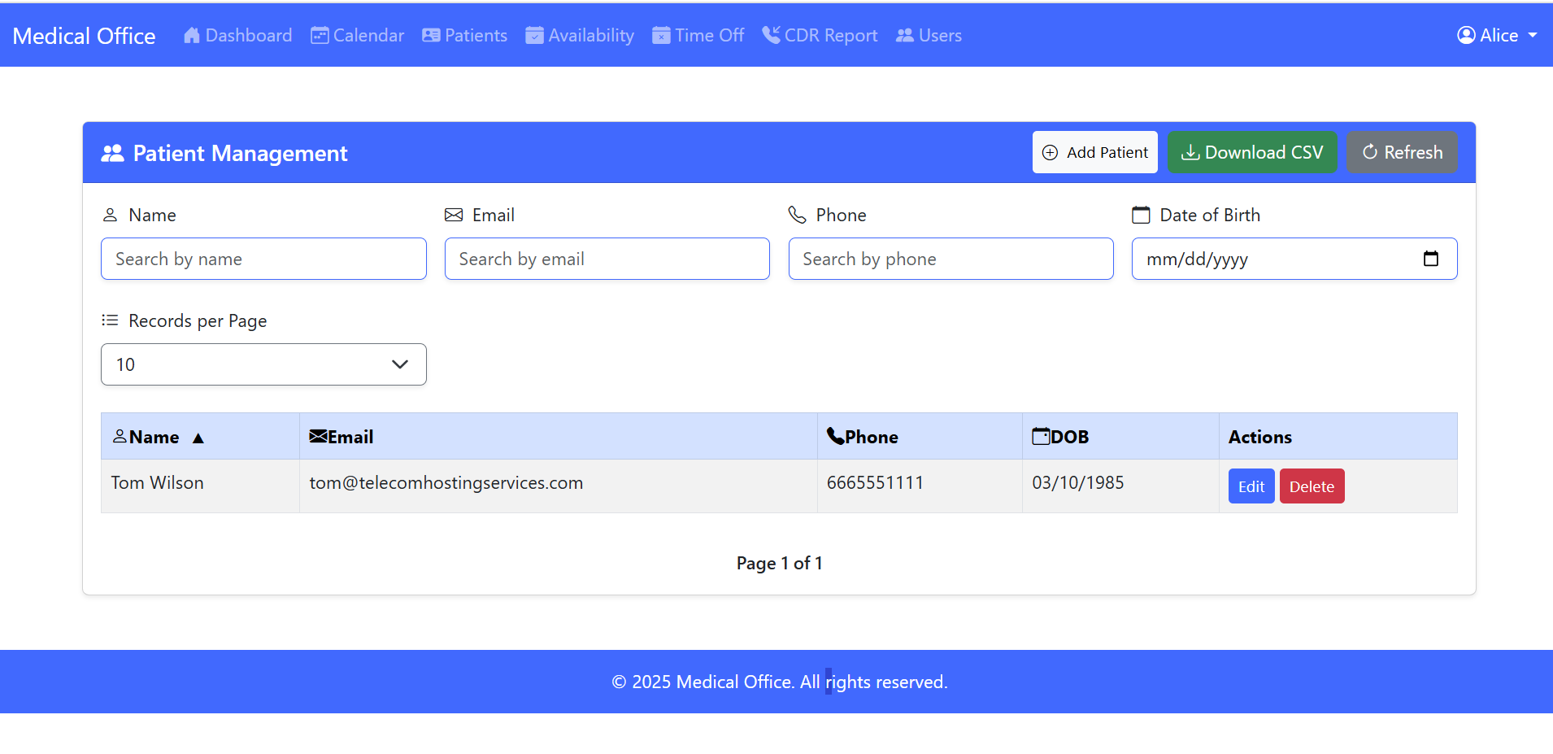1553x754 pixels.
Task: Click Edit on Tom Wilson's row
Action: click(1251, 486)
